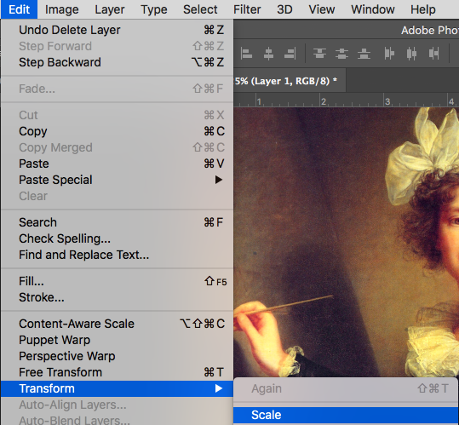Image resolution: width=459 pixels, height=425 pixels.
Task: Click align vertical centers icon
Action: click(341, 54)
